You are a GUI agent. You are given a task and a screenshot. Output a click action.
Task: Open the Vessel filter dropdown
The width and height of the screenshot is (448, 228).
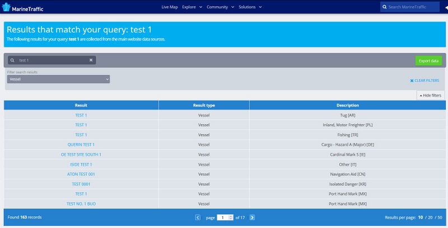coord(58,79)
